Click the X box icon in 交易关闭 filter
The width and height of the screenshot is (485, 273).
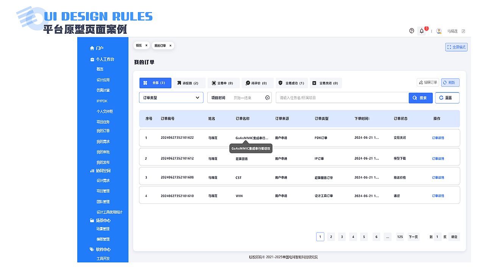pyautogui.click(x=314, y=83)
